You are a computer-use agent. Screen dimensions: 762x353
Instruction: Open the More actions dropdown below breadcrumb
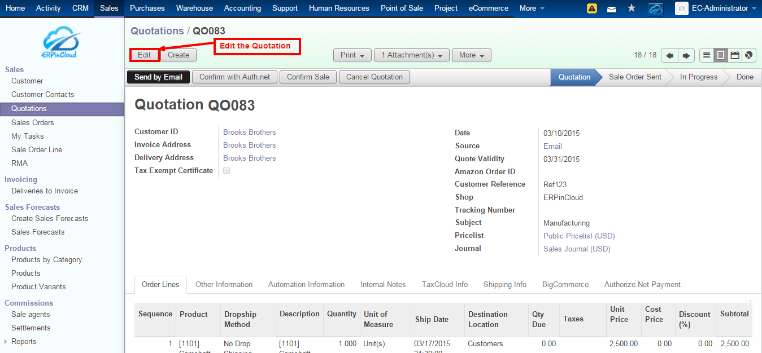tap(472, 55)
